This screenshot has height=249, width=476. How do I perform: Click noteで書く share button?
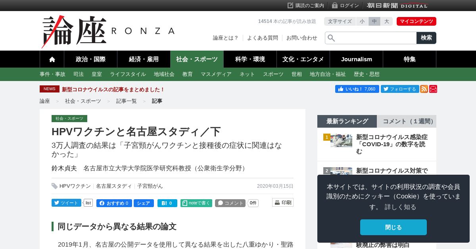click(x=196, y=203)
